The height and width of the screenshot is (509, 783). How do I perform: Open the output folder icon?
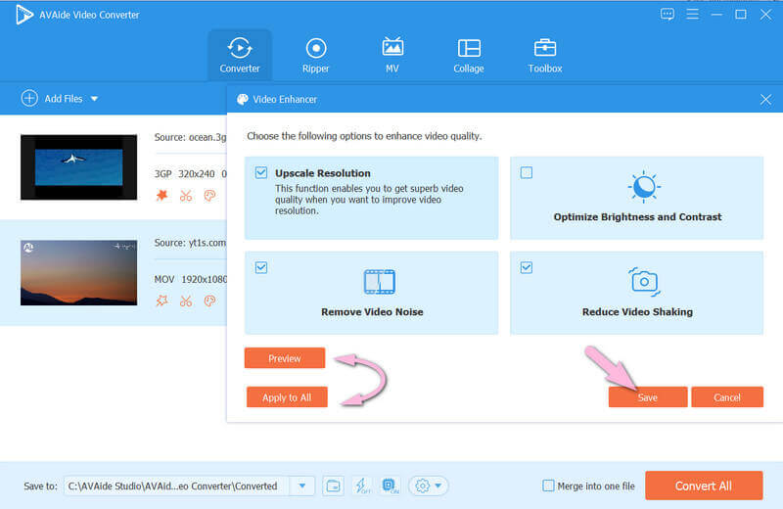click(333, 486)
